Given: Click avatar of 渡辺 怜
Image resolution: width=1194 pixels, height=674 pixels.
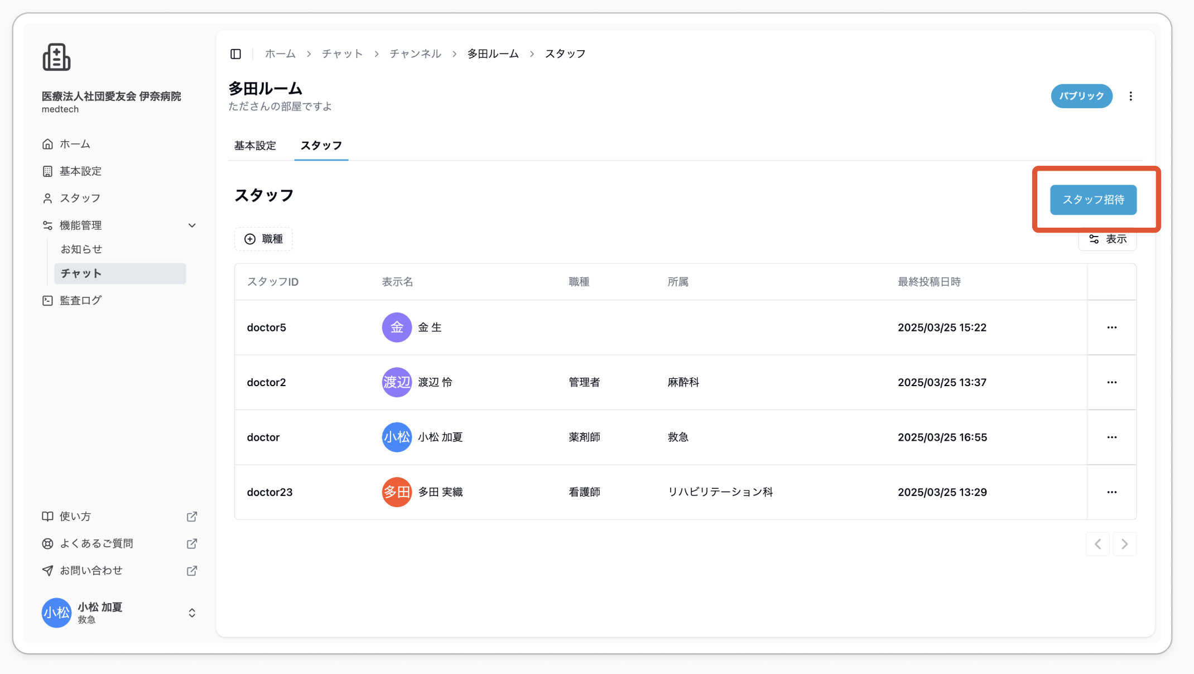Looking at the screenshot, I should click(397, 382).
